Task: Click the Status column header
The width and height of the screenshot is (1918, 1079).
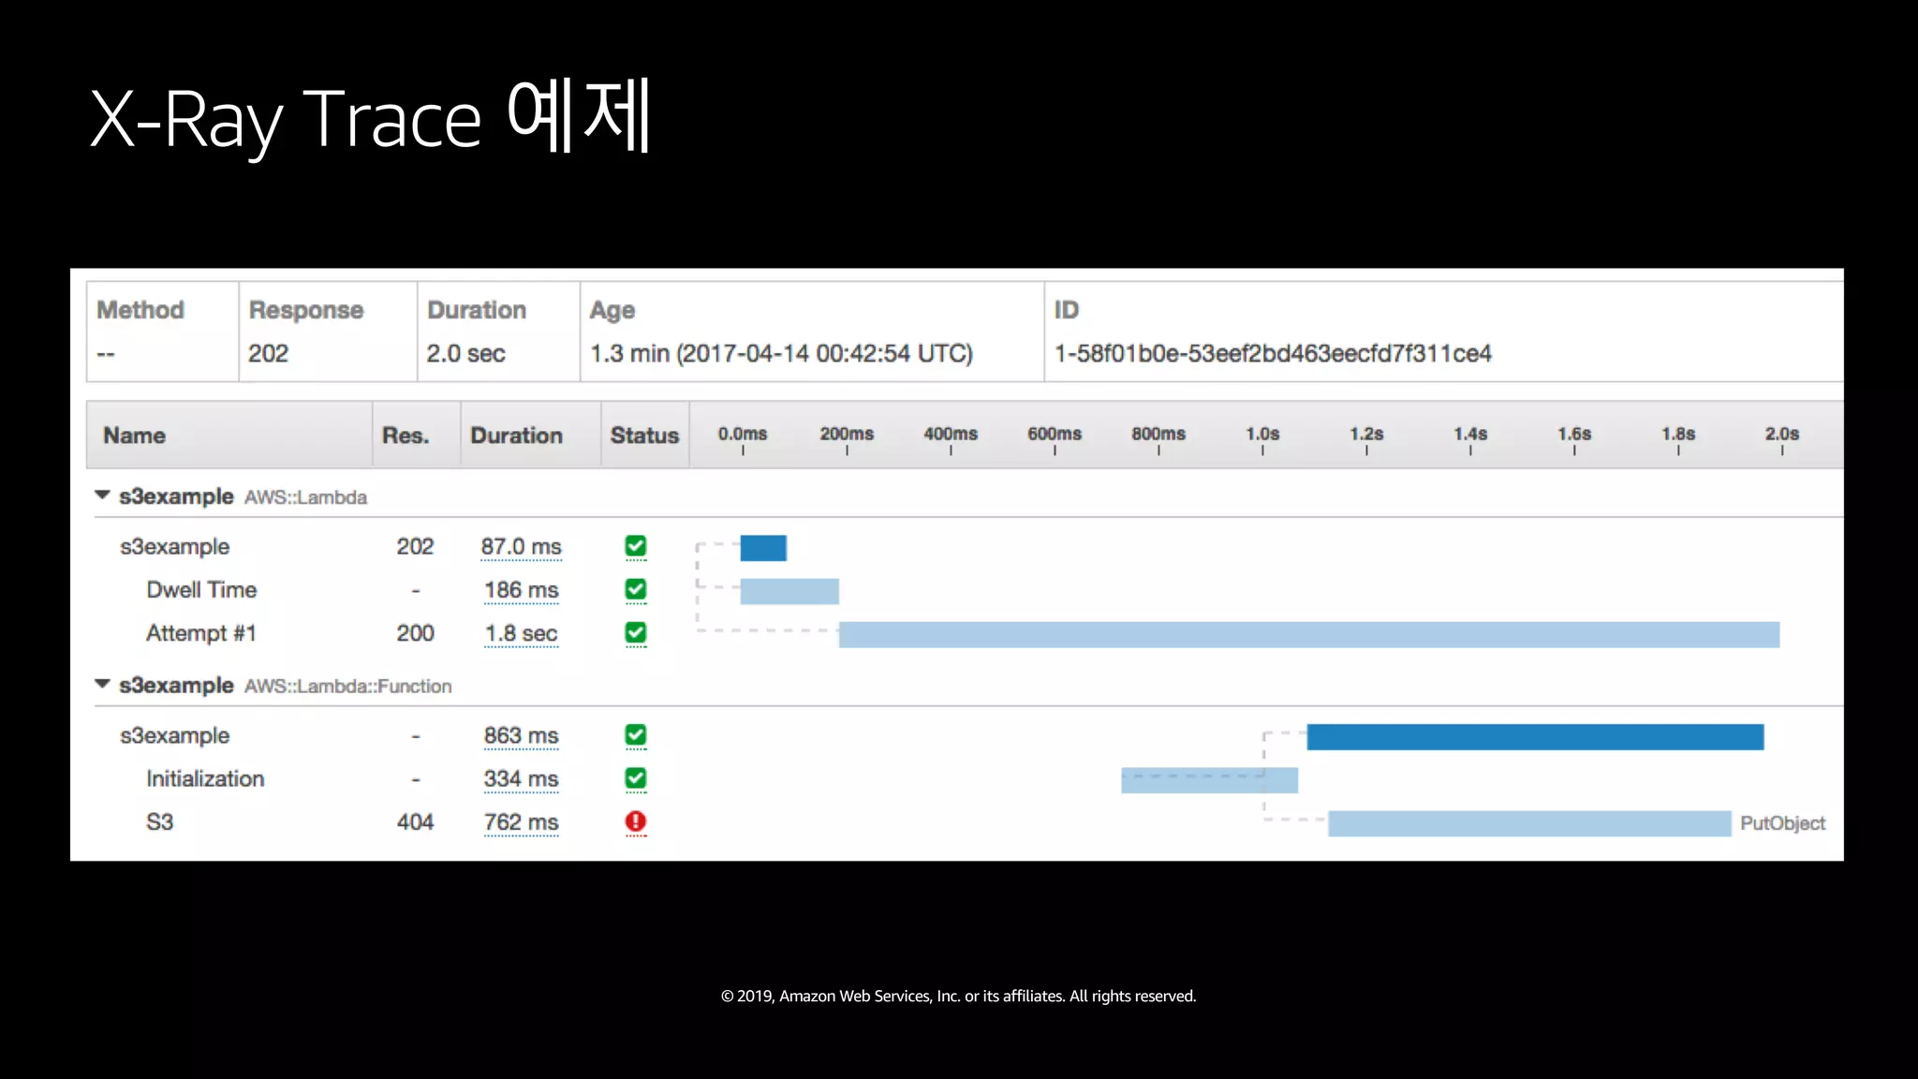Action: tap(644, 436)
